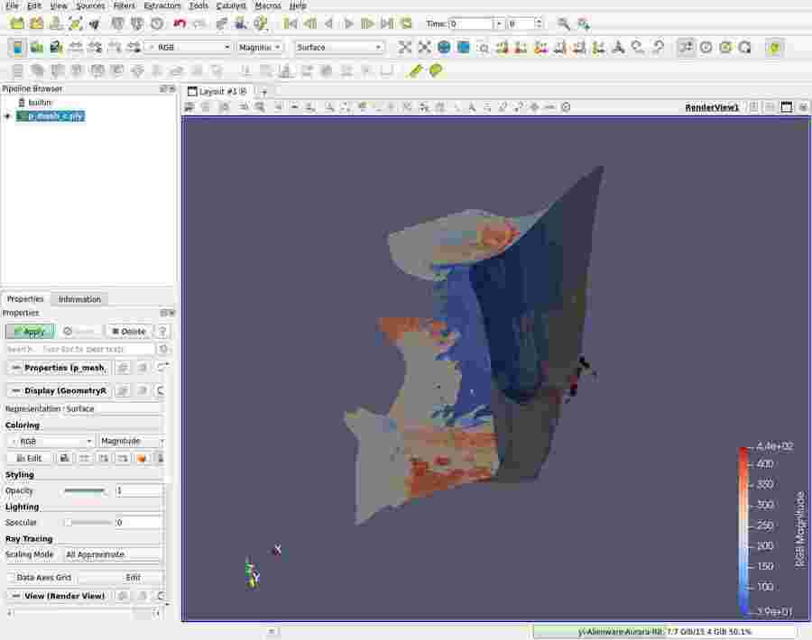
Task: Expand the Scaling Mode combo box
Action: 113,554
